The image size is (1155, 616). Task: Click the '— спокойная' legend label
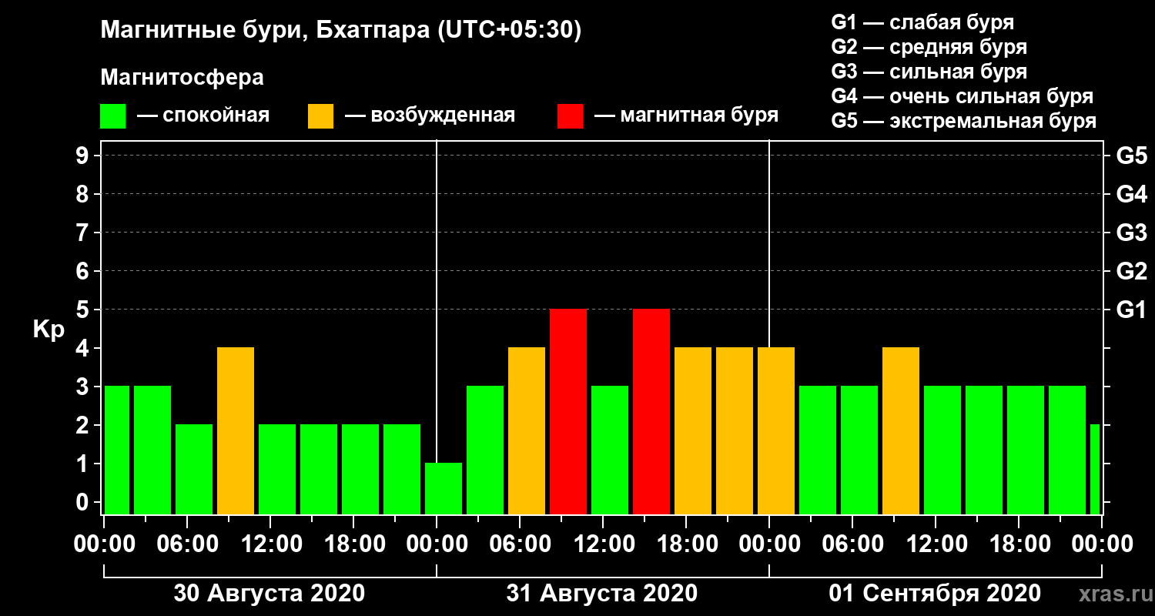click(203, 115)
